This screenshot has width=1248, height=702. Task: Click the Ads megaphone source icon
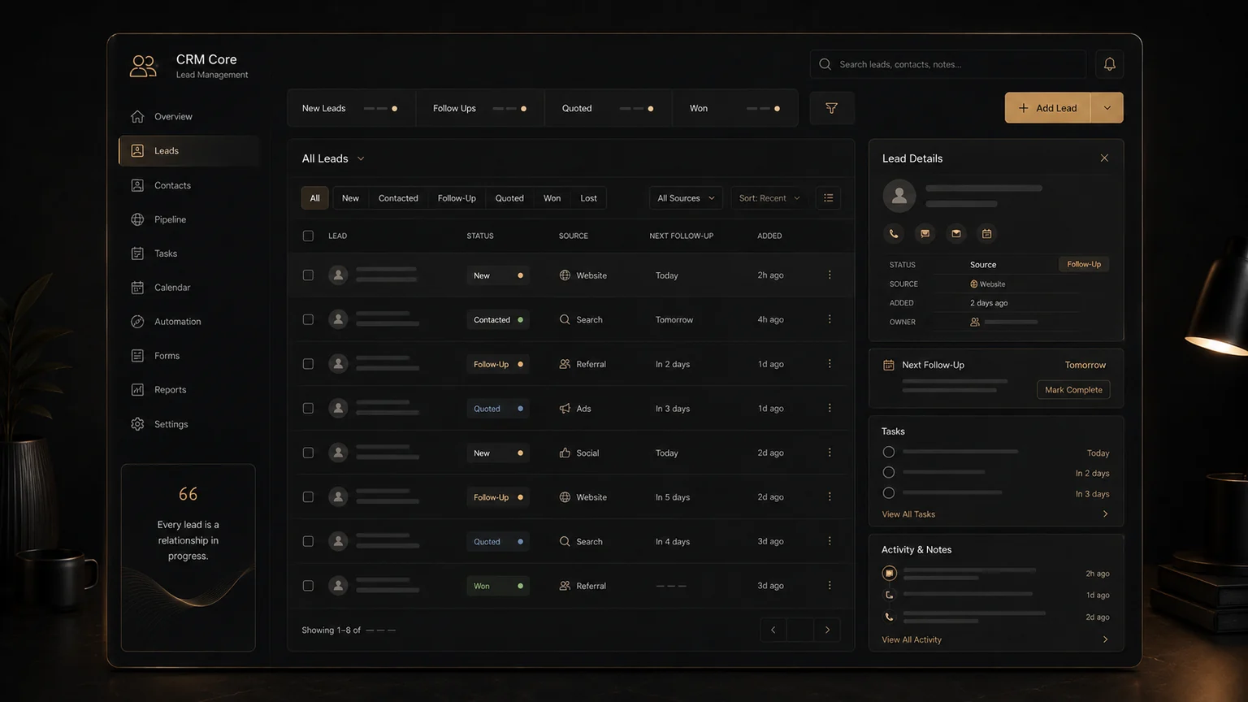coord(565,409)
